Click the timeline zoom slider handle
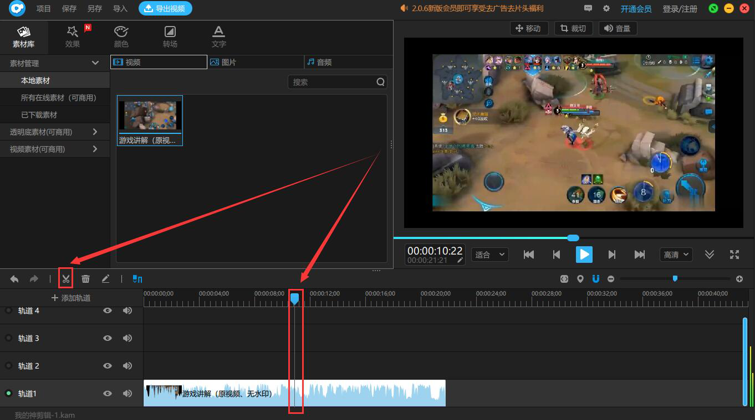 (675, 278)
